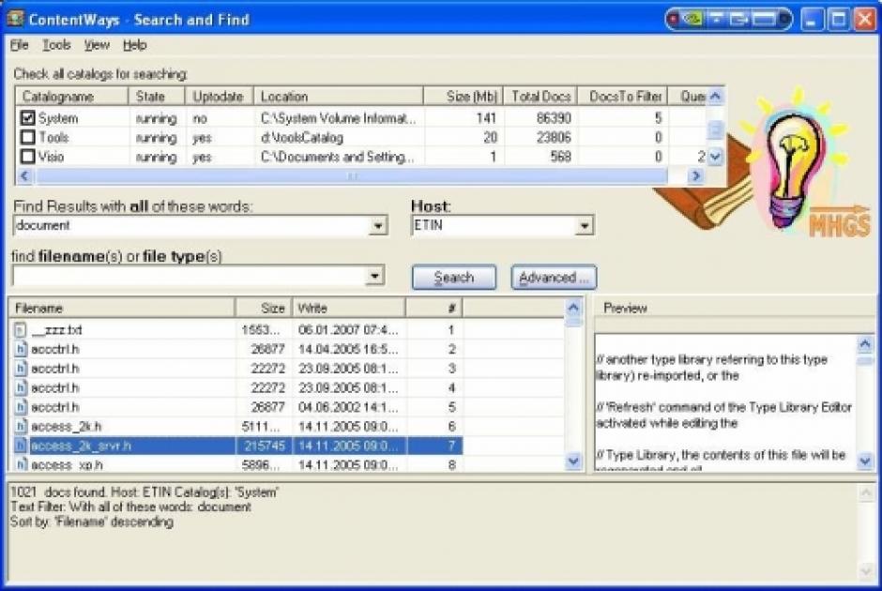Open the View menu
882x591 pixels.
pyautogui.click(x=97, y=45)
